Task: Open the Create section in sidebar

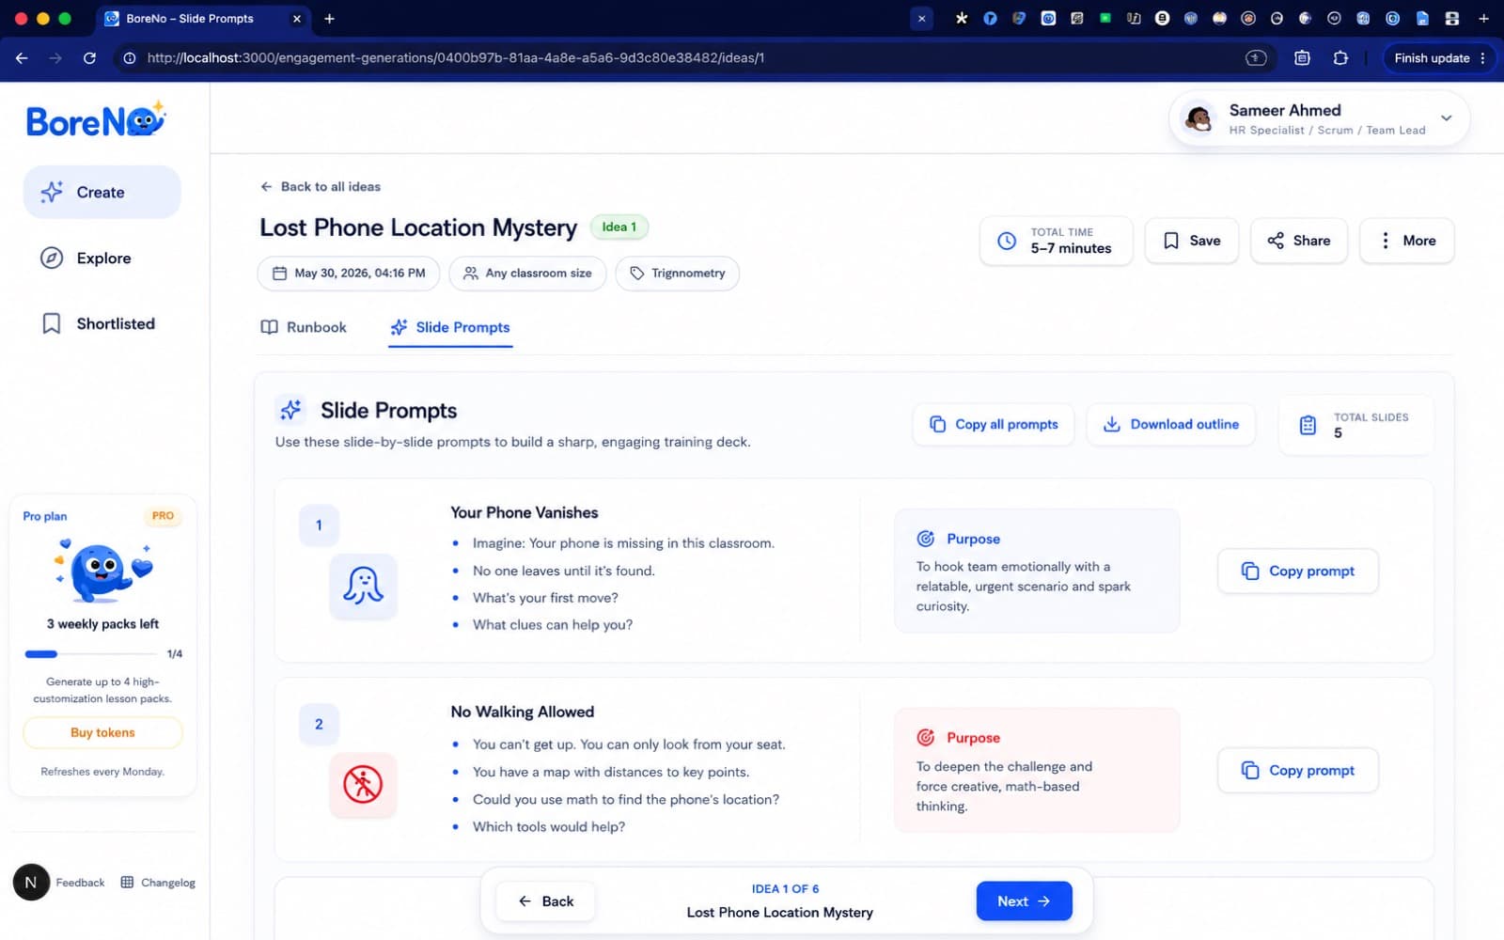Action: 102,192
